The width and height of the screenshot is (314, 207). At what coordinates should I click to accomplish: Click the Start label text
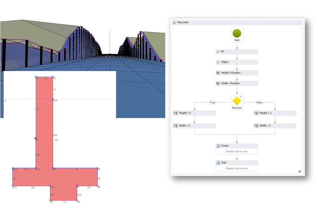coord(237,40)
